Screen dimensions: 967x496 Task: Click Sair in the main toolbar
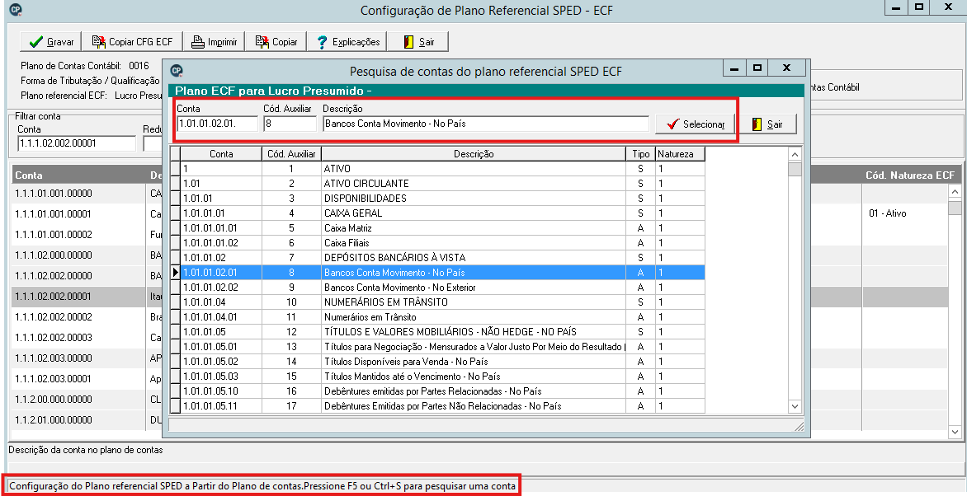point(419,42)
